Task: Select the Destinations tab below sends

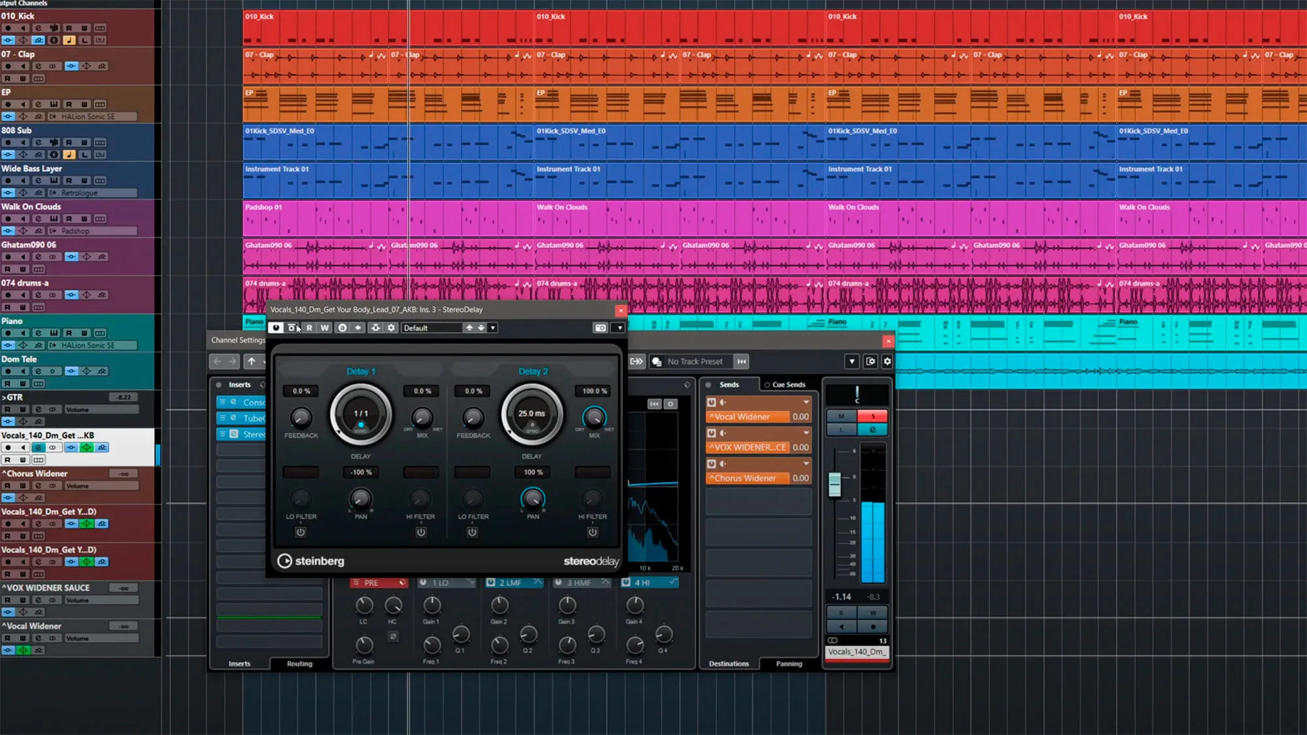Action: pyautogui.click(x=729, y=664)
